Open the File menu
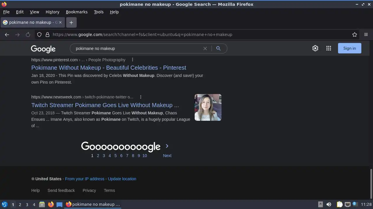 6,12
